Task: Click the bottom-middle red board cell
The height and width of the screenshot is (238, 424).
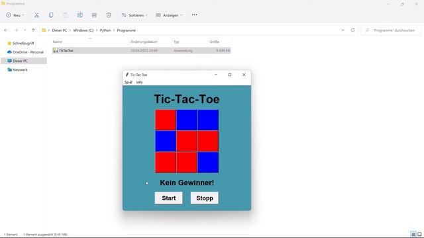Action: [187, 162]
